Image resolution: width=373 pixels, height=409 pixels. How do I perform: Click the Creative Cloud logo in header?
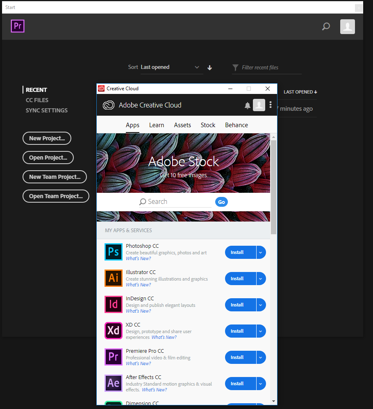point(109,105)
